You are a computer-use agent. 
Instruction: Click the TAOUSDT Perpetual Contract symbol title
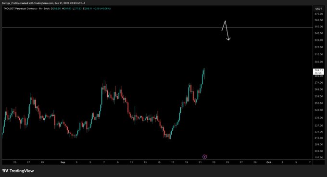point(20,9)
